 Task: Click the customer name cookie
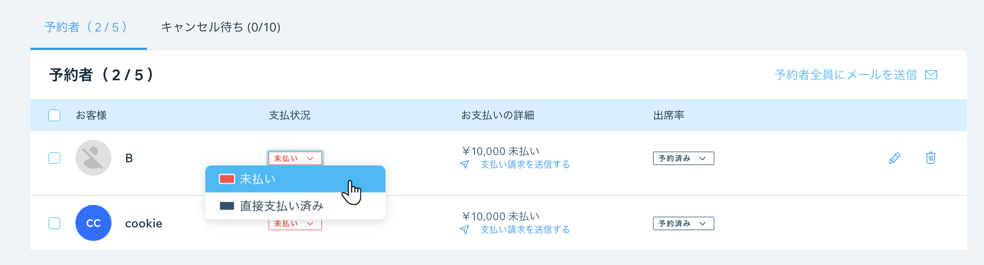click(x=144, y=223)
